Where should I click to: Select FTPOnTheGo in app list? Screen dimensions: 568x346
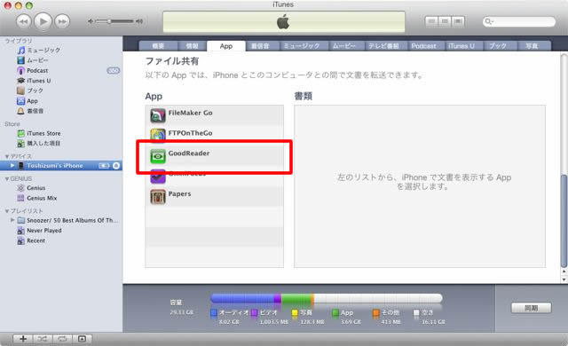[215, 135]
